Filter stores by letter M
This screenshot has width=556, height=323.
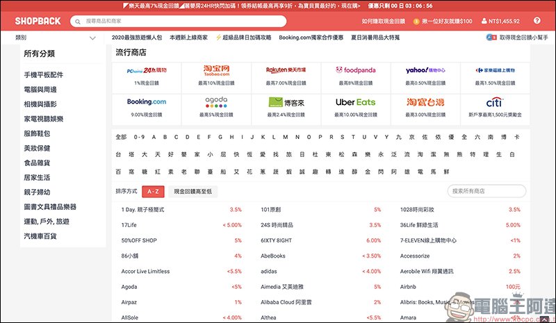[285, 137]
